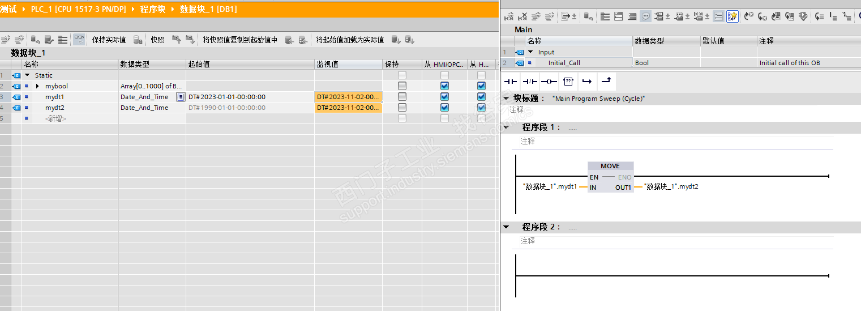
Task: Toggle free-form comments speech bubble icon
Action: pyautogui.click(x=645, y=16)
